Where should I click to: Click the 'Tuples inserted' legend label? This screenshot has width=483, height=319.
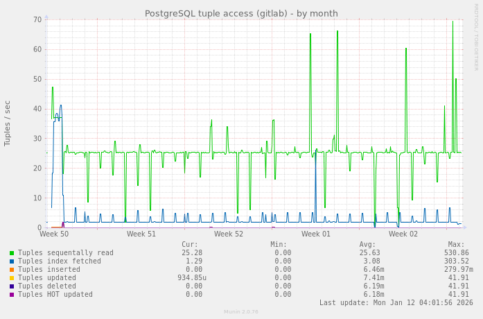pyautogui.click(x=49, y=269)
